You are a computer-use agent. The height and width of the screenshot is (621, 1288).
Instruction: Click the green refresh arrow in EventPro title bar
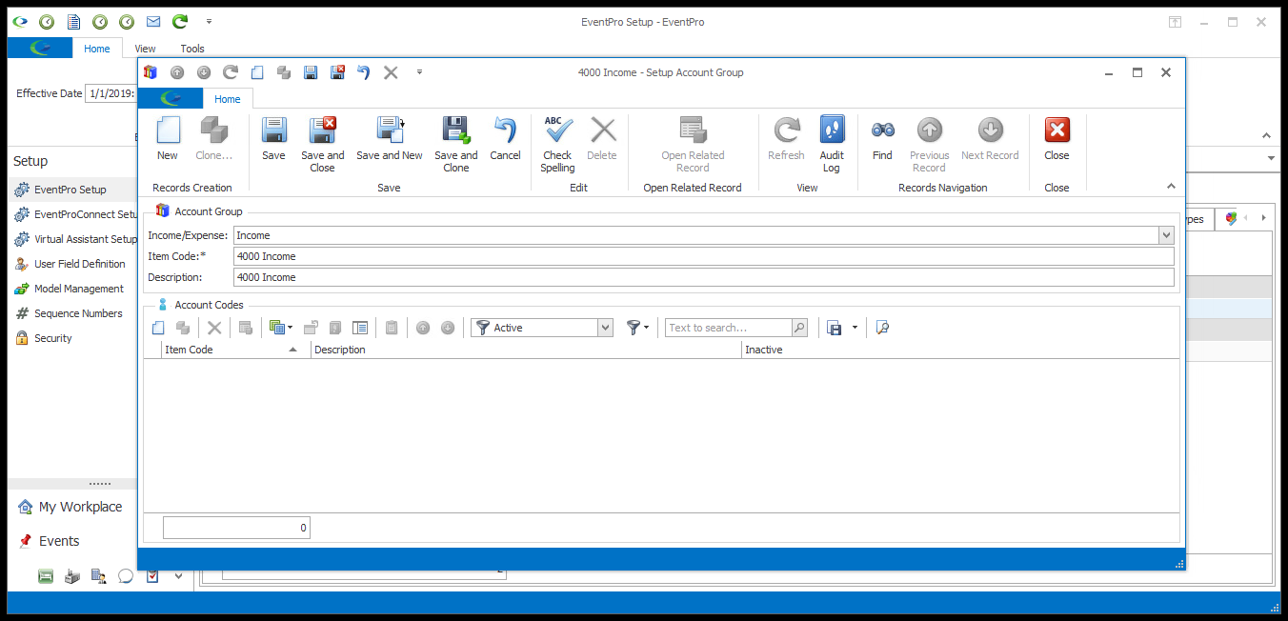(x=179, y=21)
